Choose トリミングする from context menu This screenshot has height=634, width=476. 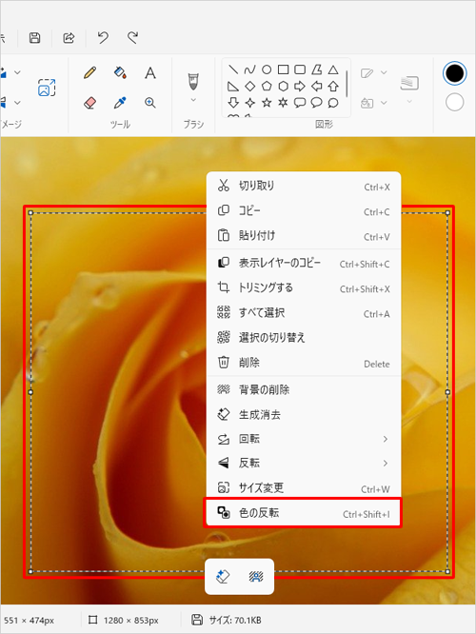[304, 287]
